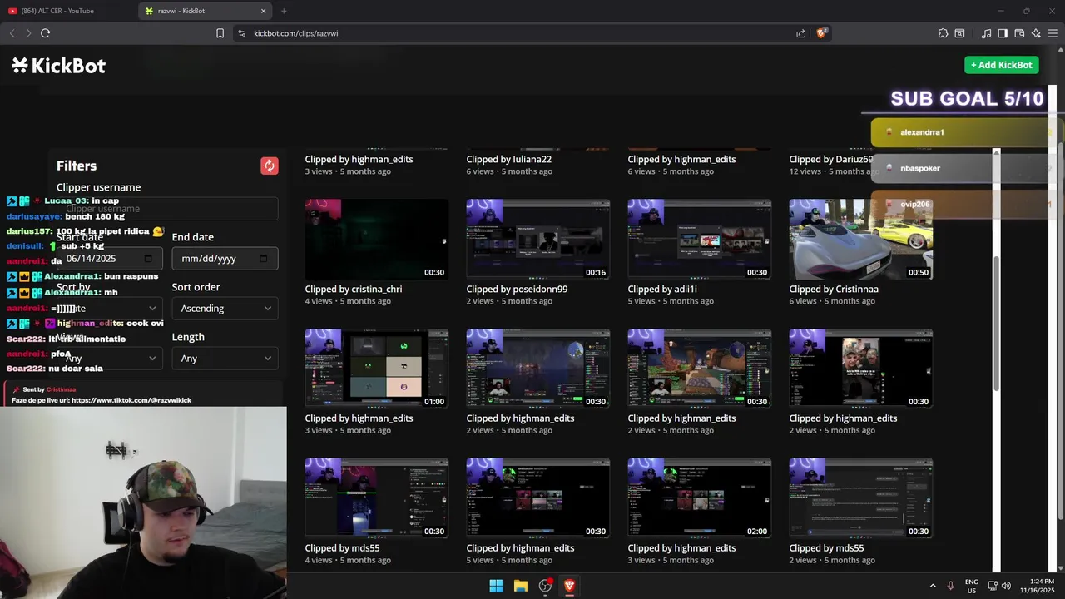The width and height of the screenshot is (1065, 599).
Task: Open the network tray icon
Action: [x=993, y=586]
